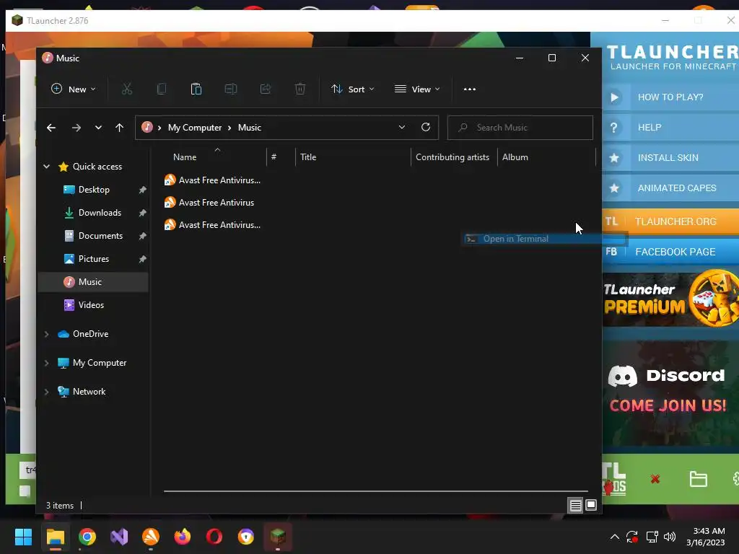The image size is (739, 554).
Task: Open the View layout dropdown
Action: pyautogui.click(x=417, y=89)
